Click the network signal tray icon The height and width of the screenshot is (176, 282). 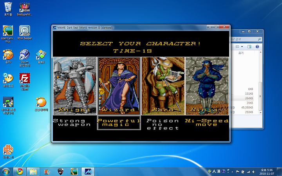click(x=248, y=172)
